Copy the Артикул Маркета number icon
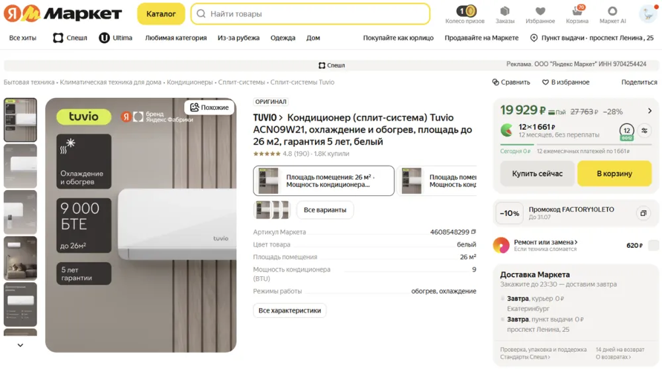The width and height of the screenshot is (662, 369). 474,232
